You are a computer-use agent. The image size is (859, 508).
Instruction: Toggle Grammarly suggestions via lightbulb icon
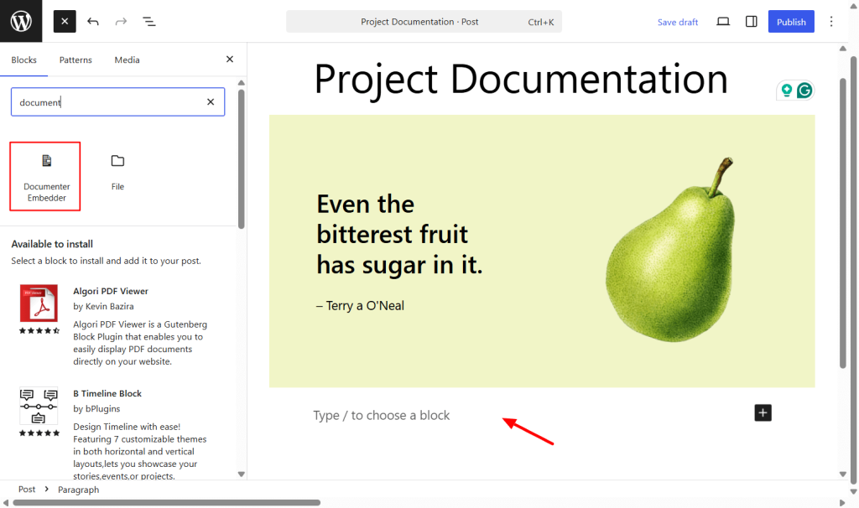coord(786,90)
